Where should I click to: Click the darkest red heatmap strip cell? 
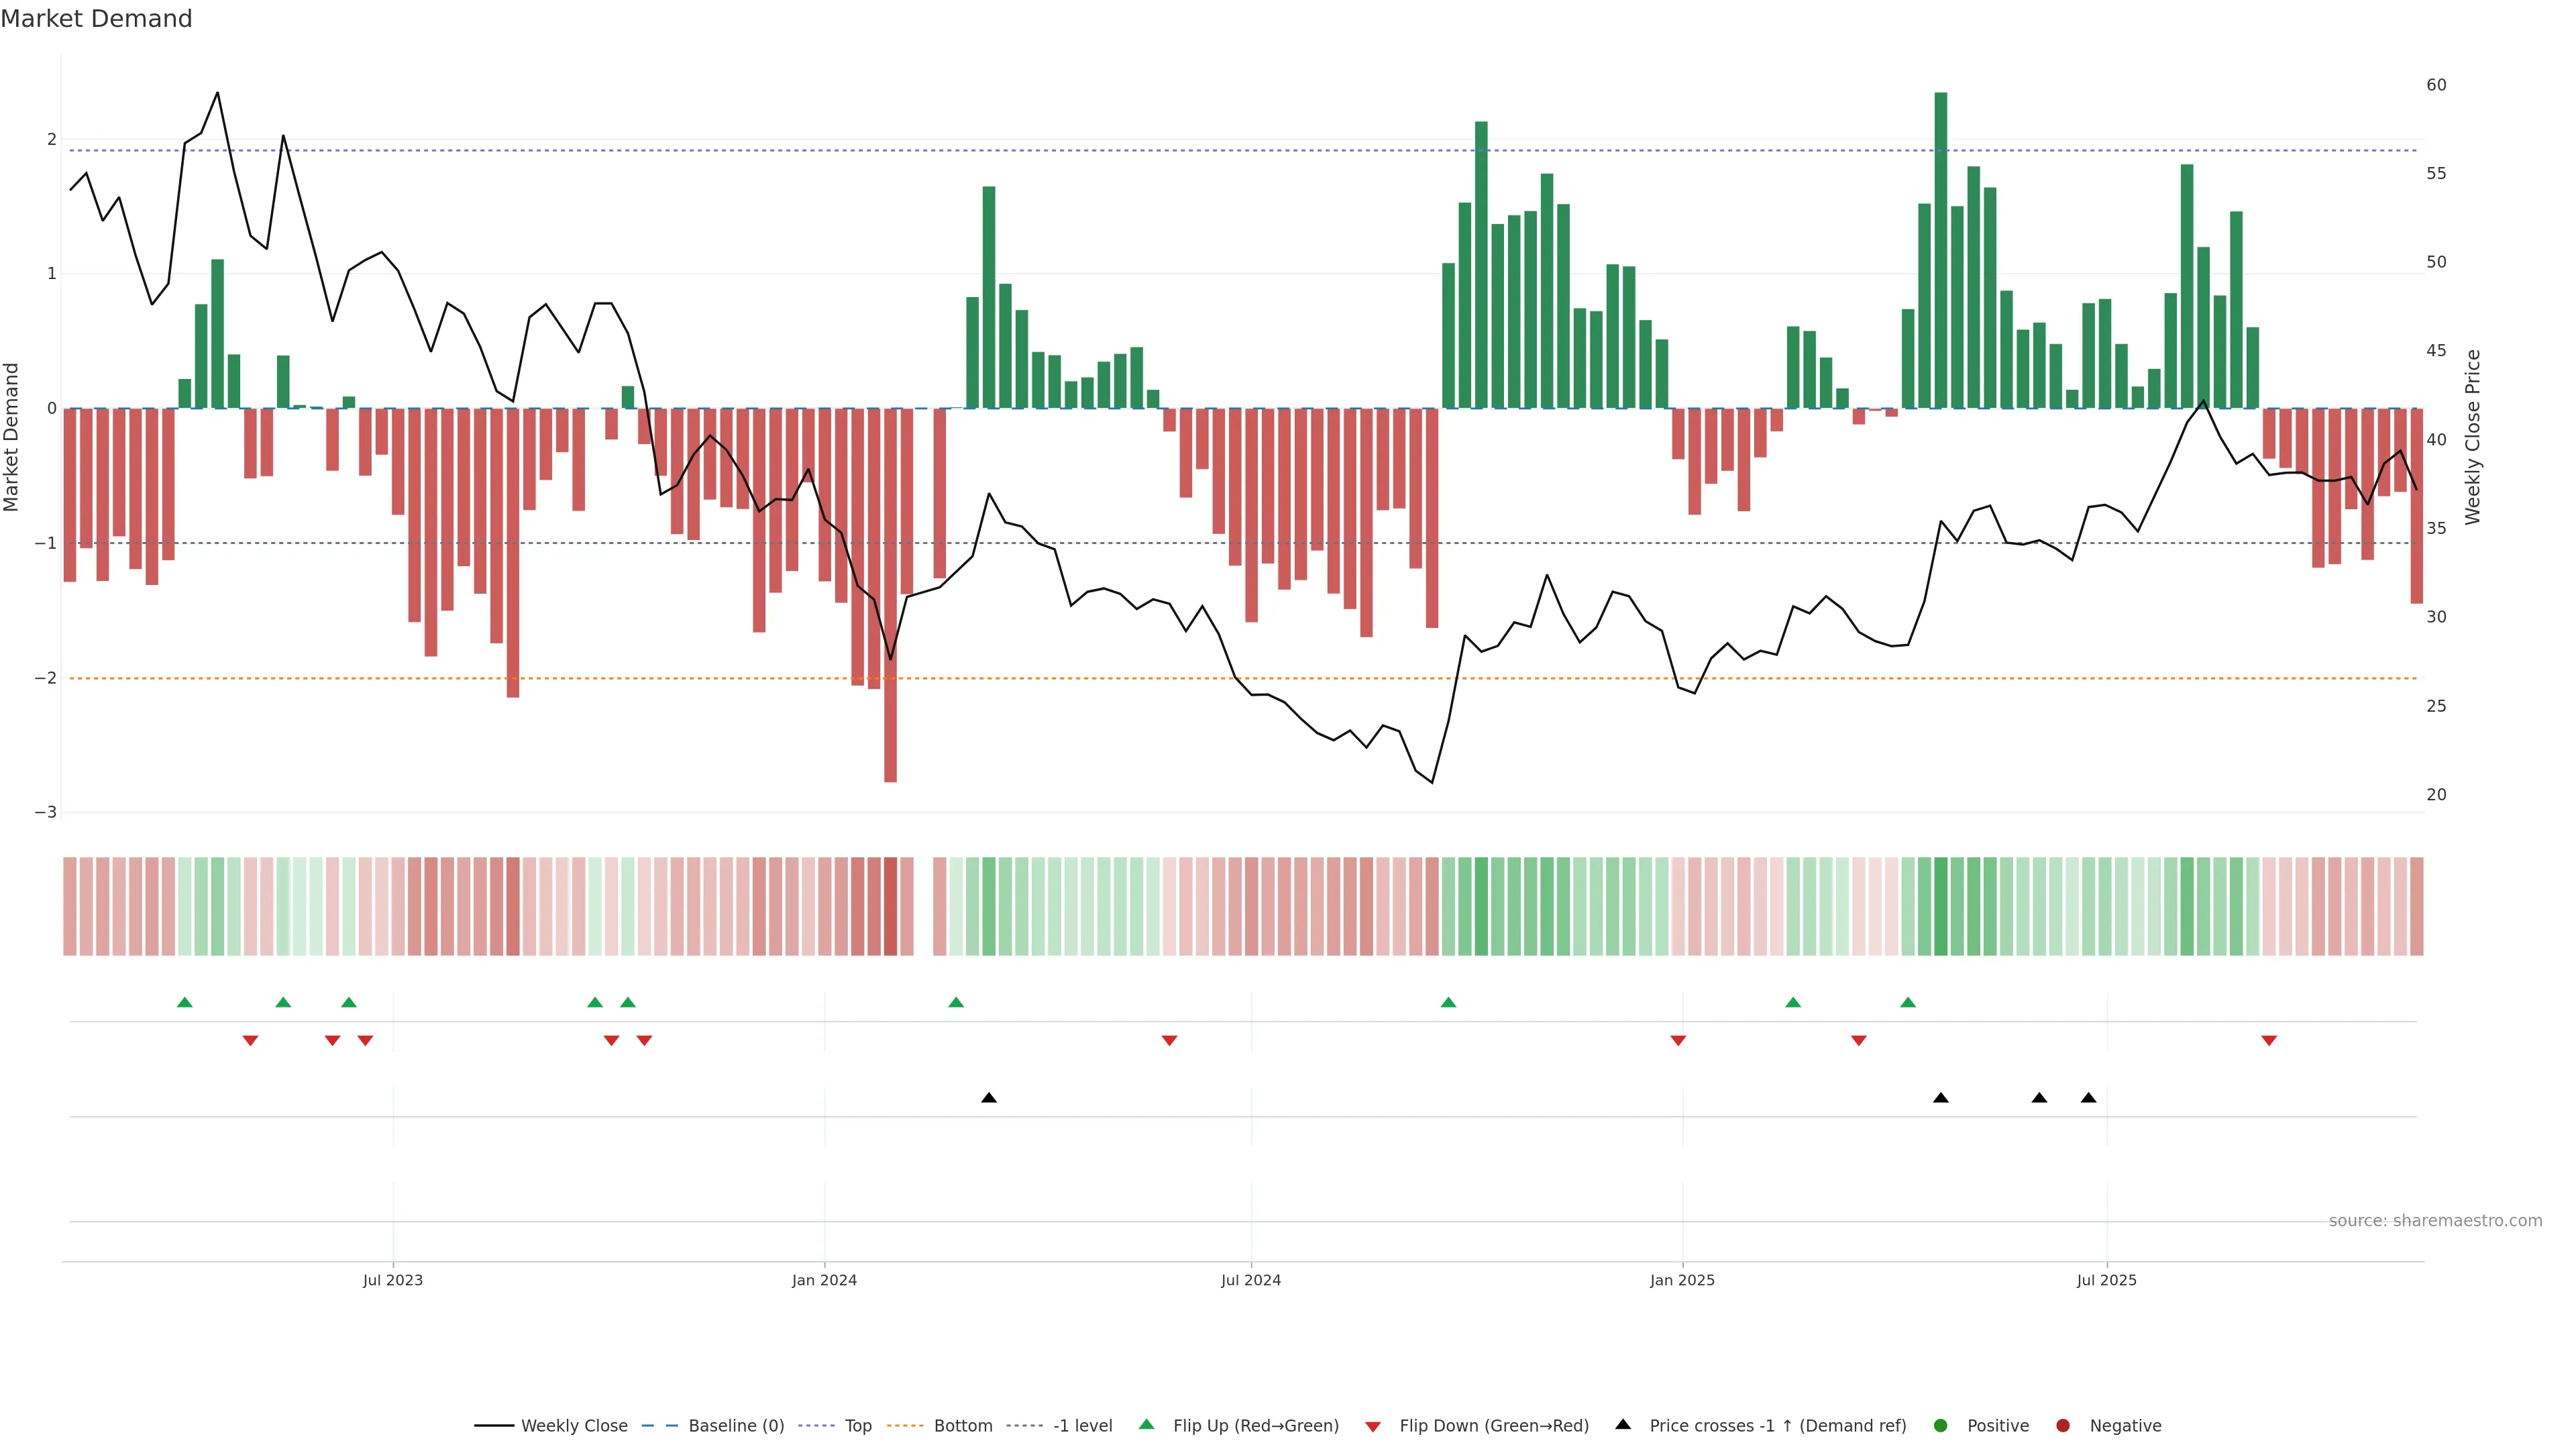coord(890,906)
